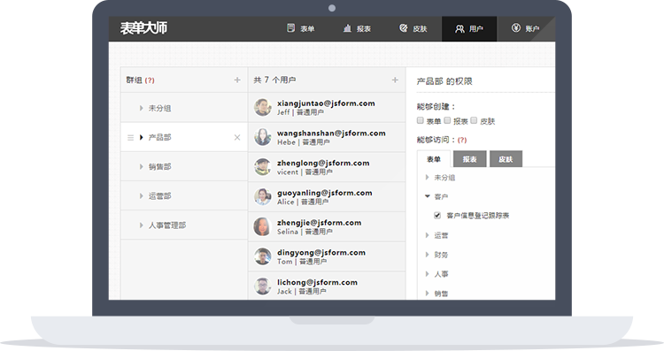This screenshot has height=351, width=664.
Task: Click Hebe | 普通用户 role text
Action: pyautogui.click(x=303, y=142)
